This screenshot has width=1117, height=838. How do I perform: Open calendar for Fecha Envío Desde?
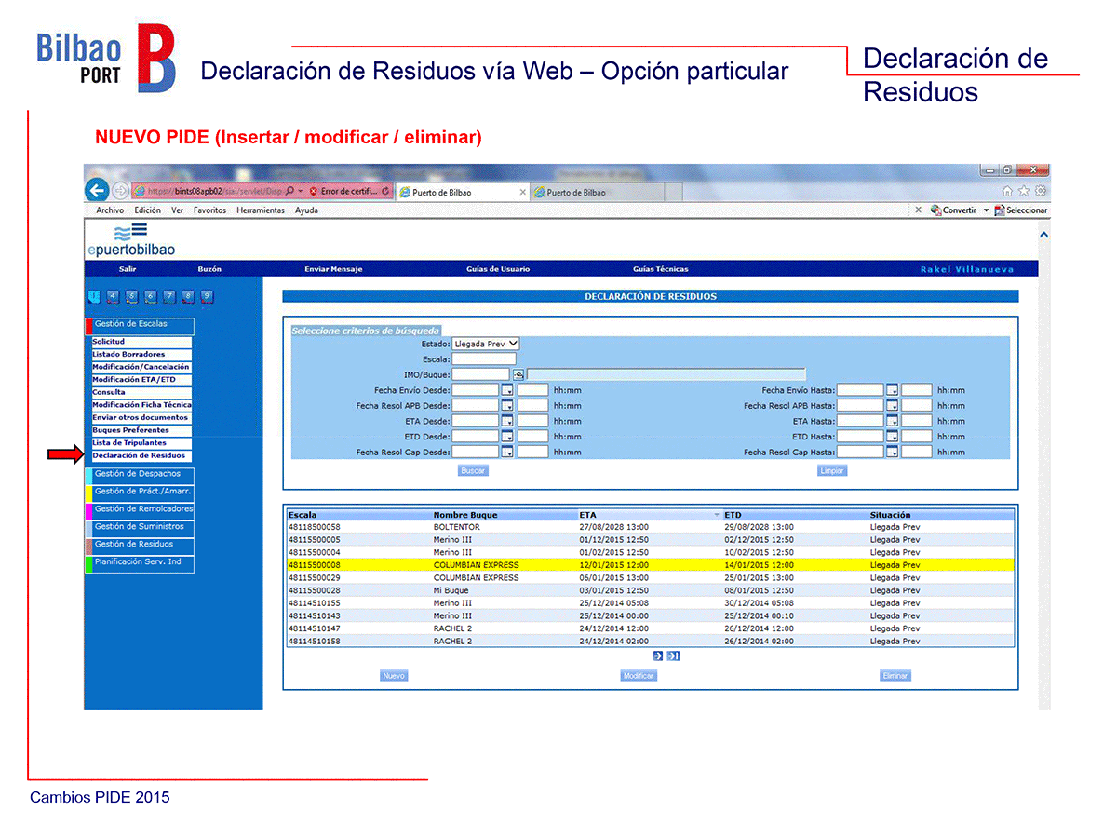click(x=507, y=390)
